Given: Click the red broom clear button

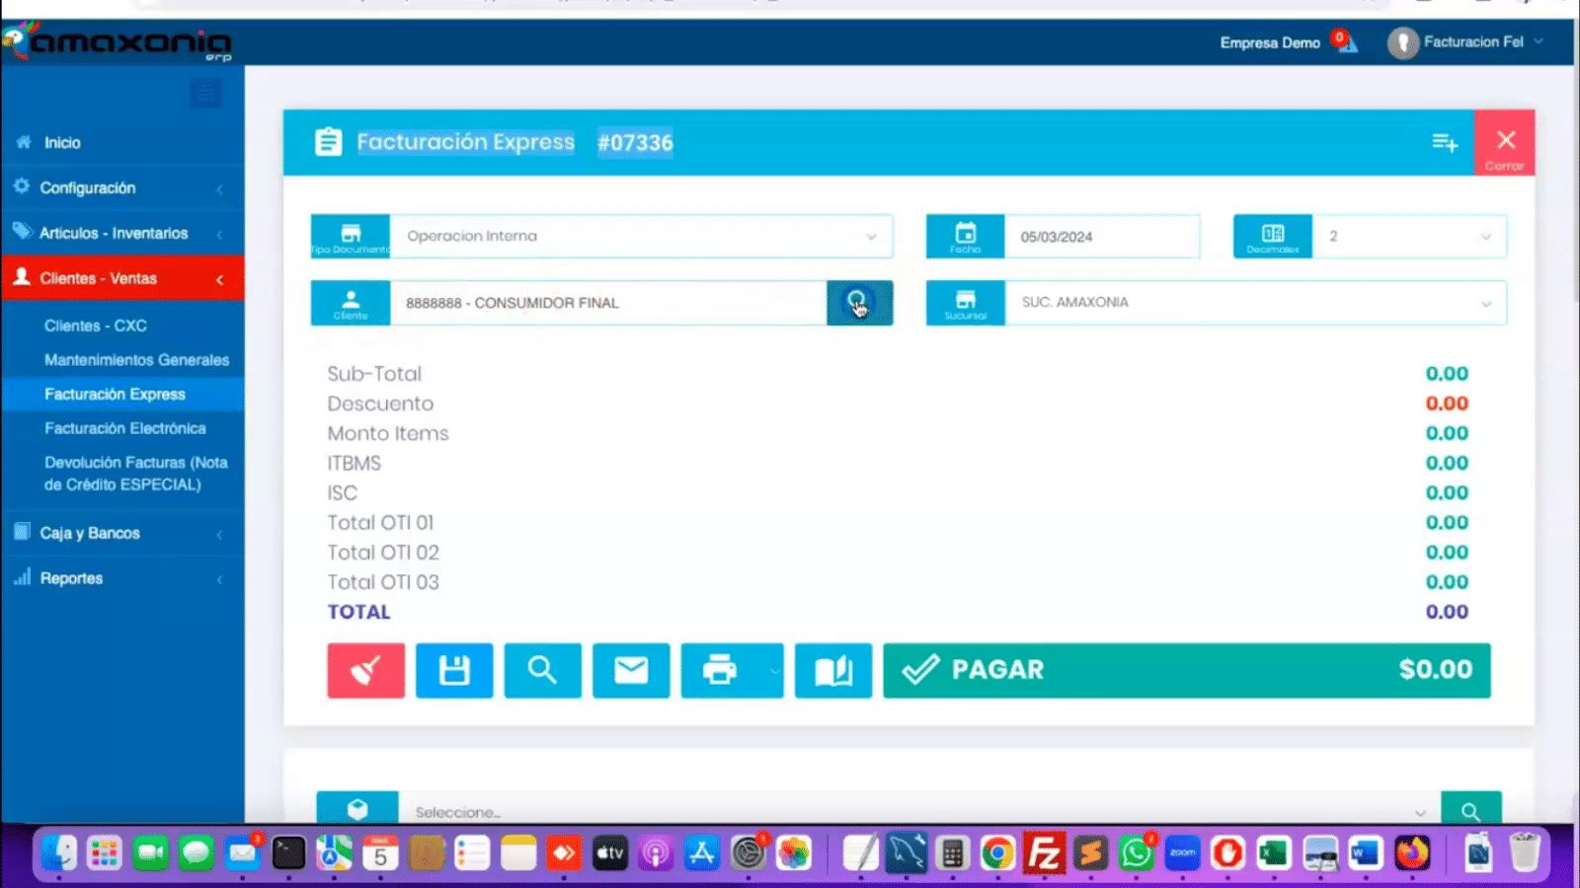Looking at the screenshot, I should [365, 671].
